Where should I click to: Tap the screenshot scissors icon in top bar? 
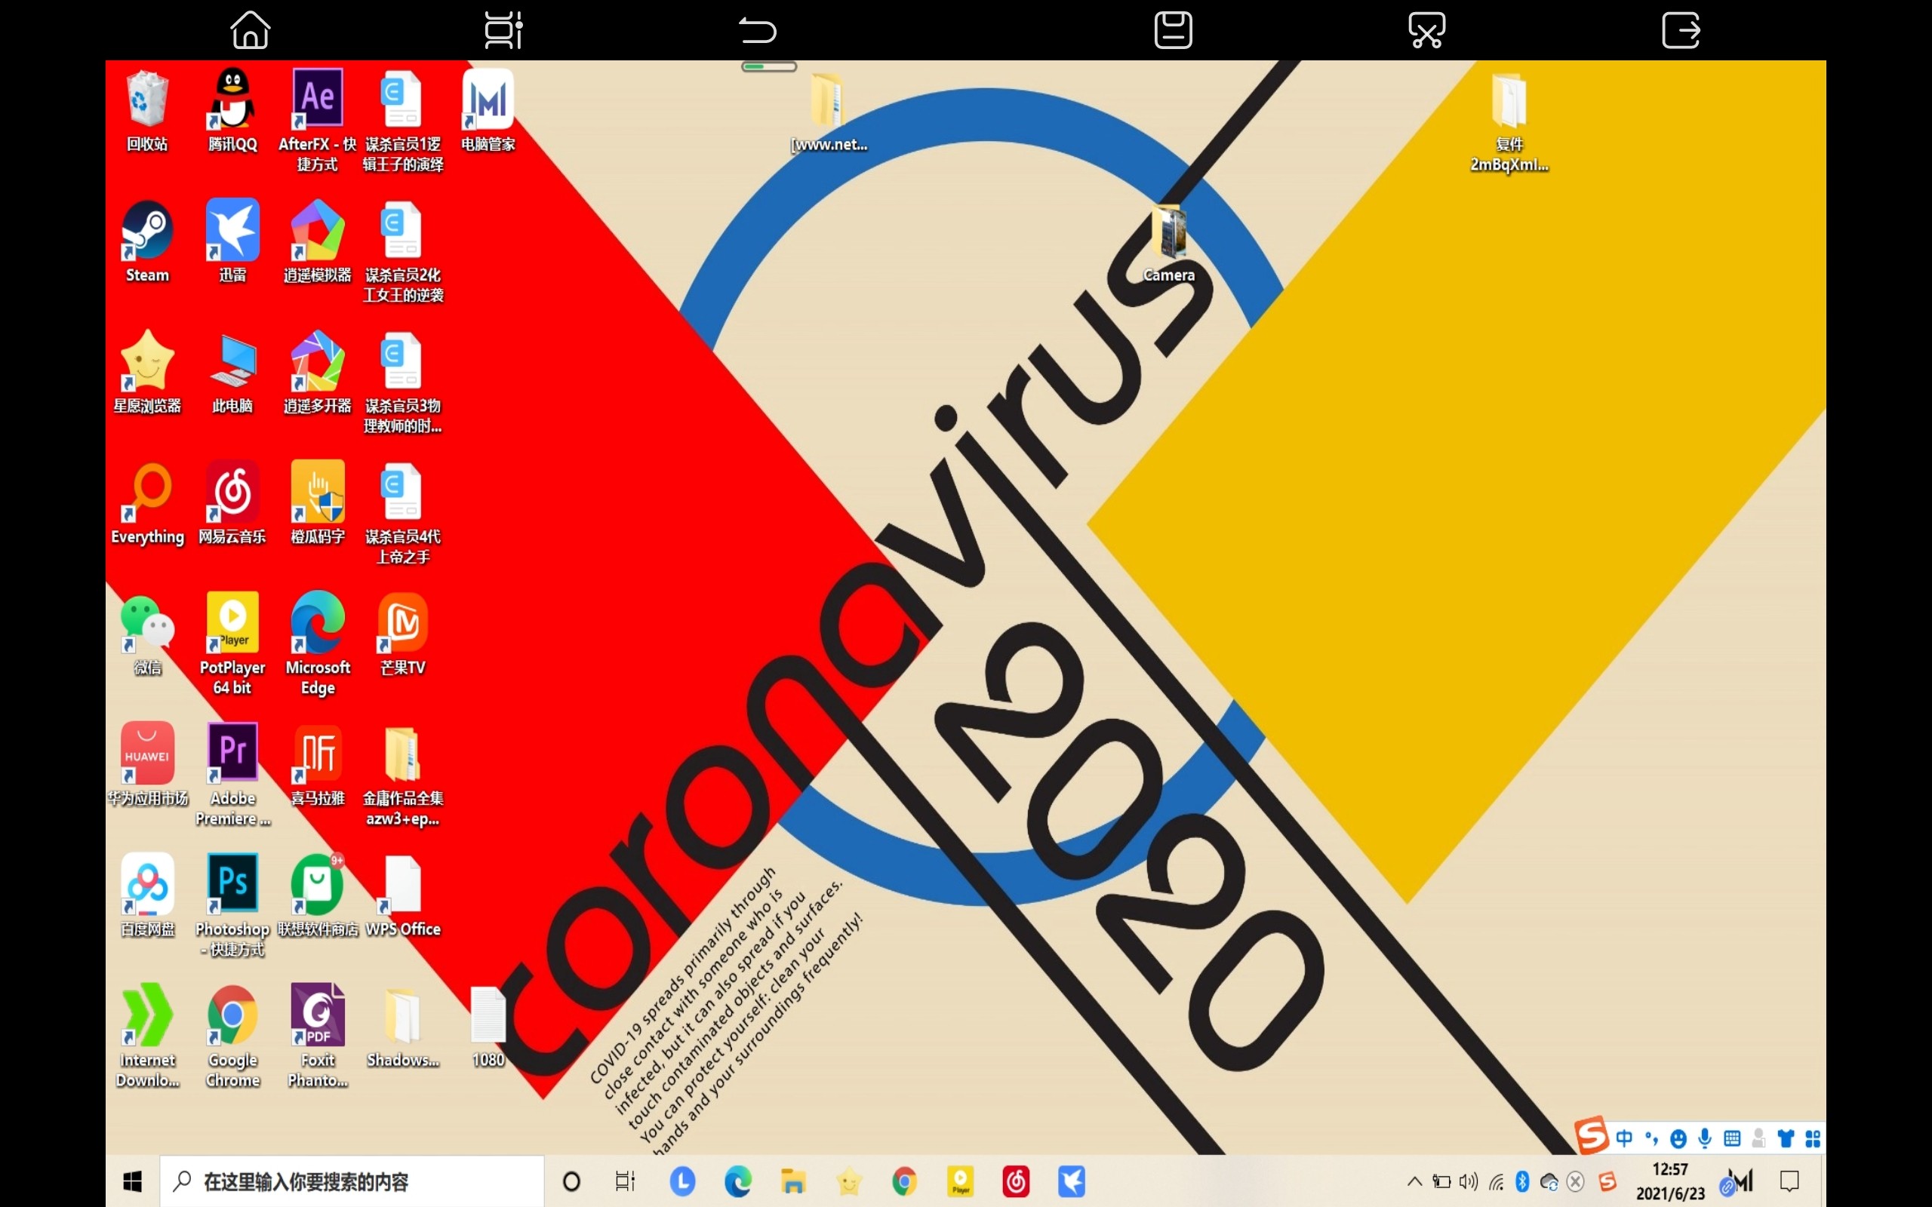pyautogui.click(x=1426, y=30)
